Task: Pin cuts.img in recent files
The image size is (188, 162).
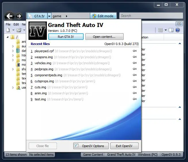Action: 135,87
